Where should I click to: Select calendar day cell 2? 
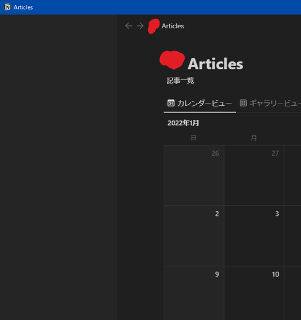pos(194,236)
